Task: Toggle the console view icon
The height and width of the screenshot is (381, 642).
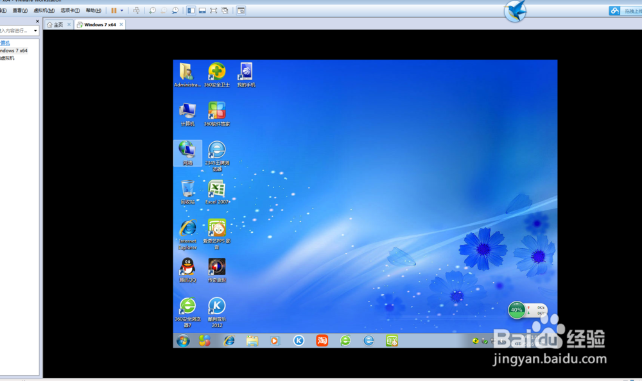Action: tap(241, 11)
